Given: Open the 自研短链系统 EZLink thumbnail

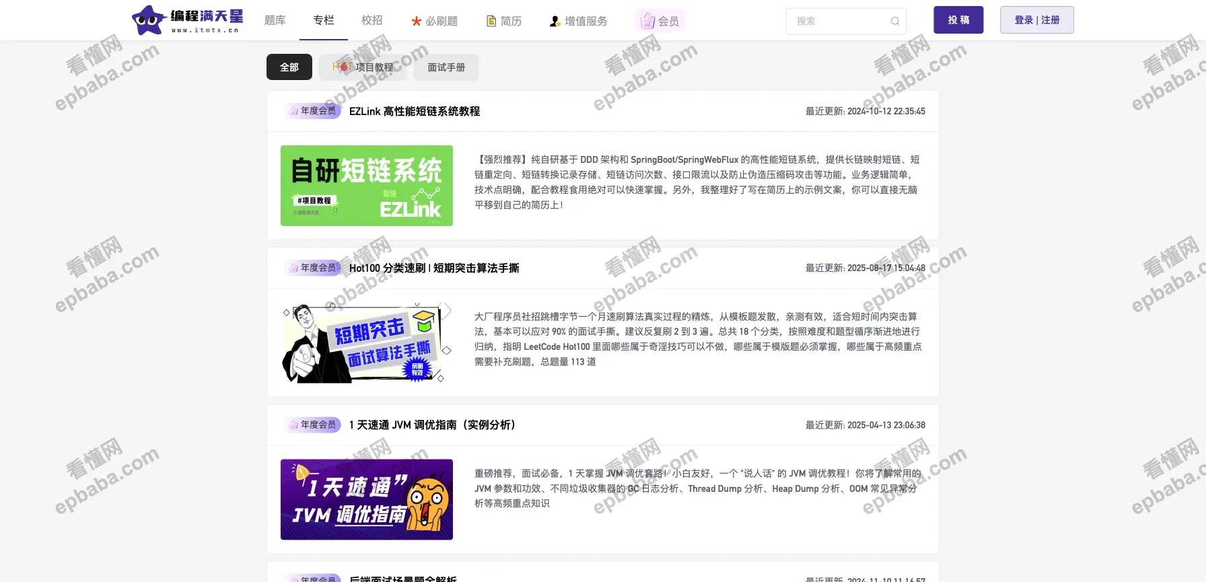Looking at the screenshot, I should click(x=367, y=186).
